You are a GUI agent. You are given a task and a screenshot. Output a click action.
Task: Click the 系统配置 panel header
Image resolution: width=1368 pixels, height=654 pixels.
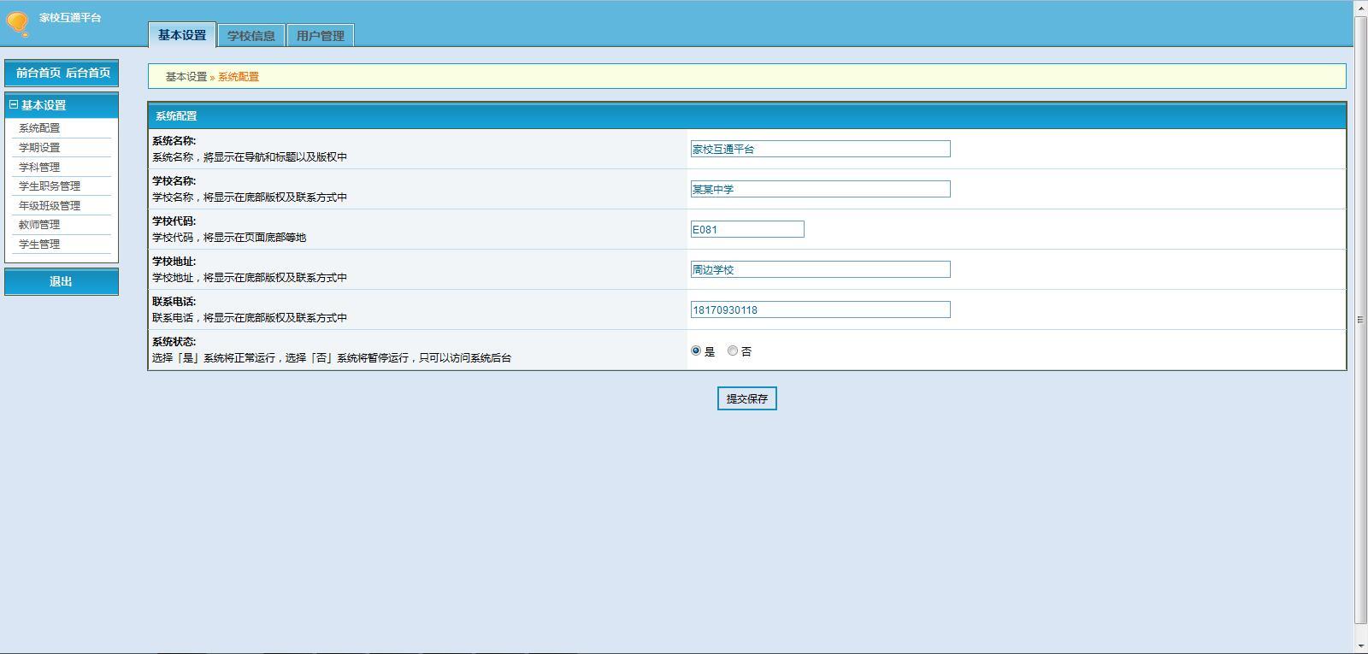[747, 115]
